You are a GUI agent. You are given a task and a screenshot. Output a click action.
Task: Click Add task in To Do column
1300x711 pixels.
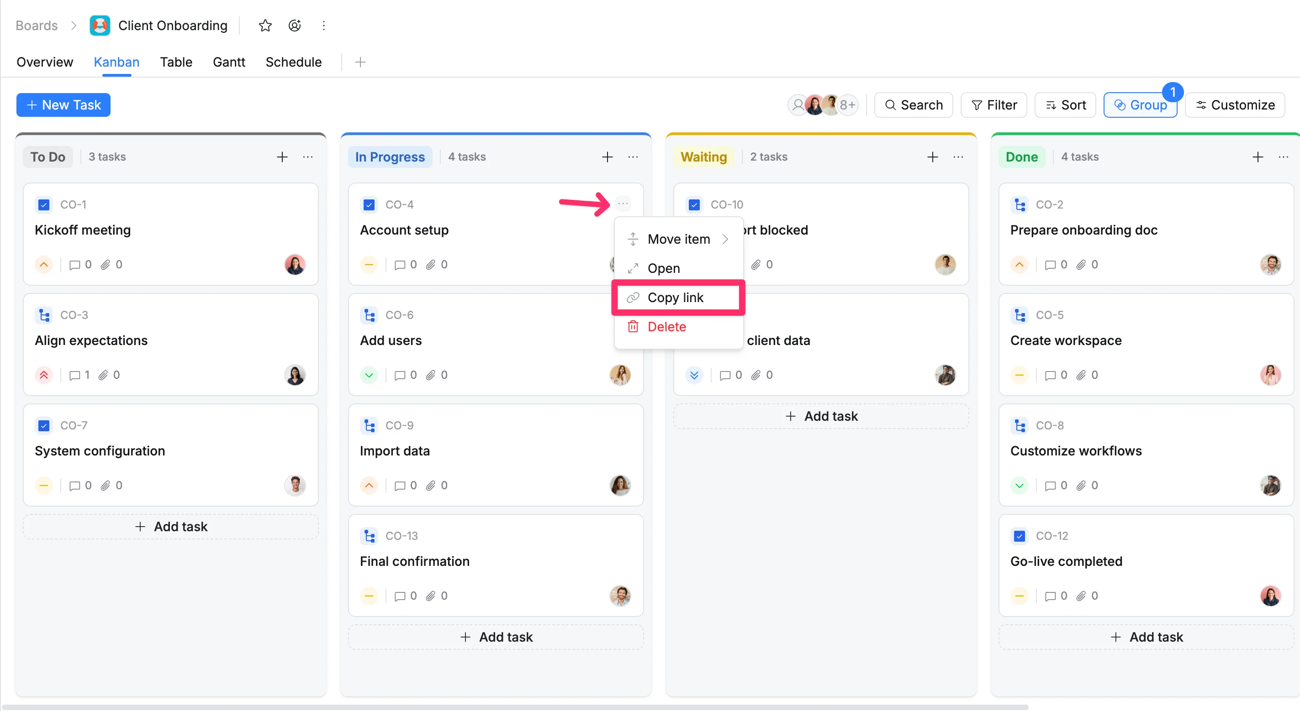tap(170, 527)
